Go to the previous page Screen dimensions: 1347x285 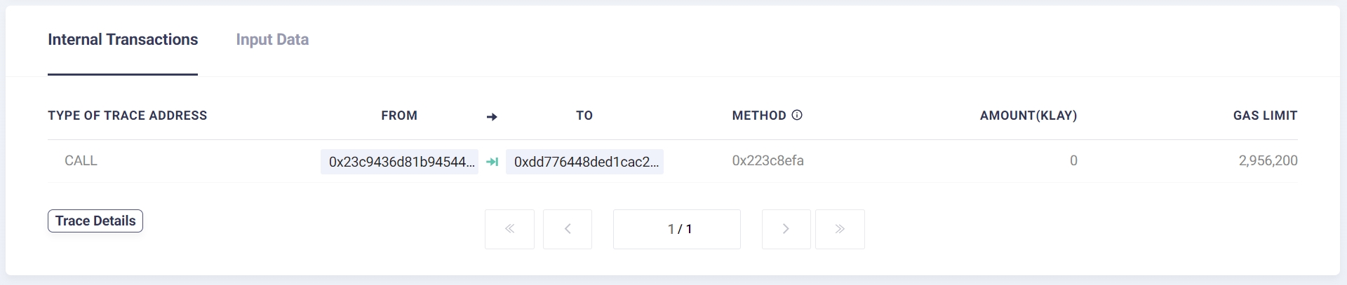click(568, 229)
